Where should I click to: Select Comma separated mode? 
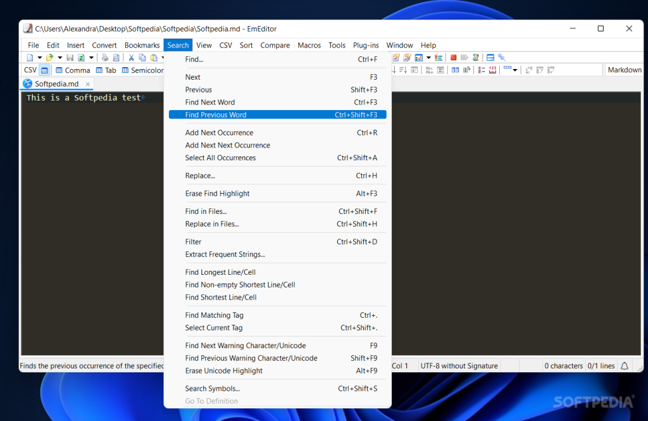73,70
